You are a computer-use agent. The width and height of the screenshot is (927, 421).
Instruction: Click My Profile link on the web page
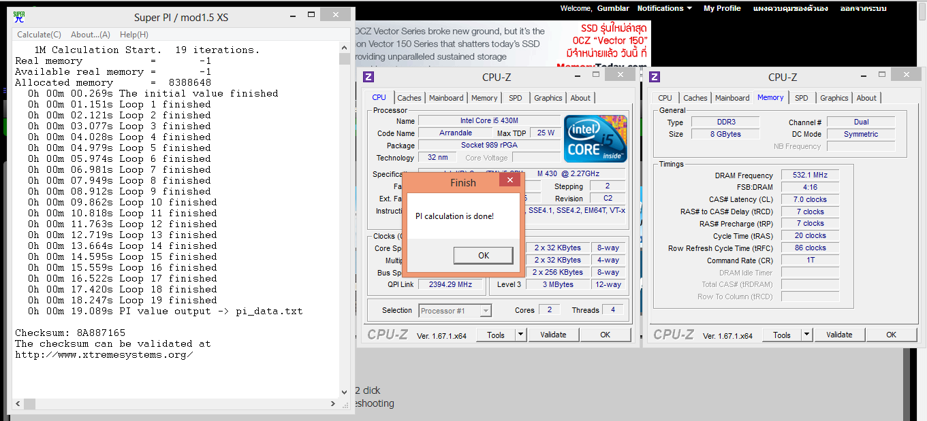tap(722, 8)
